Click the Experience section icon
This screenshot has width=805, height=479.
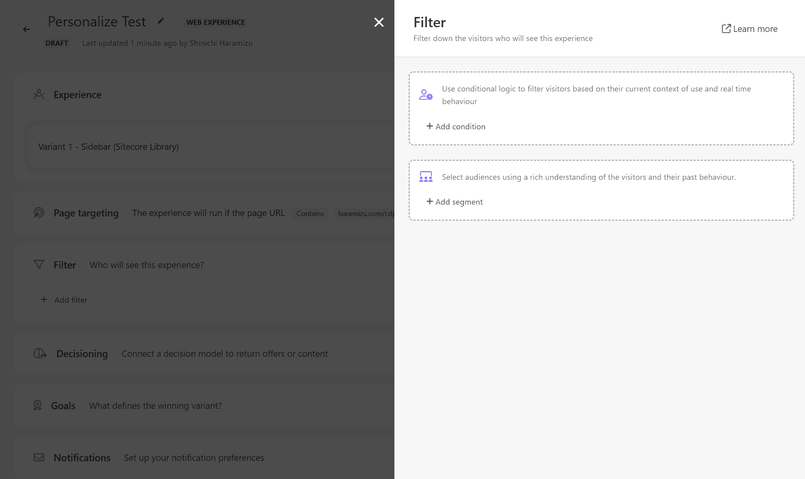tap(39, 95)
